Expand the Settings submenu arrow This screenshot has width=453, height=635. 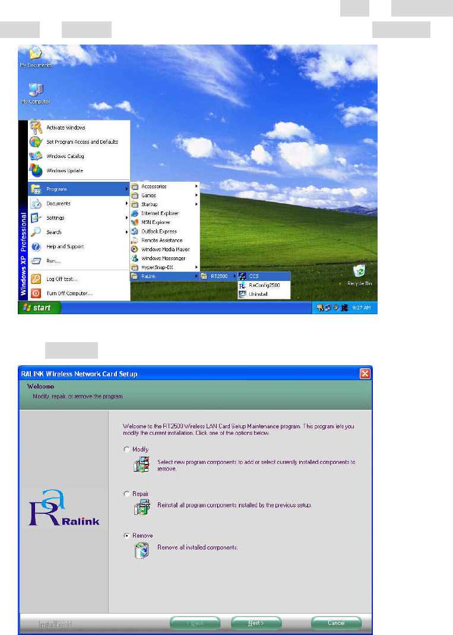coord(126,218)
